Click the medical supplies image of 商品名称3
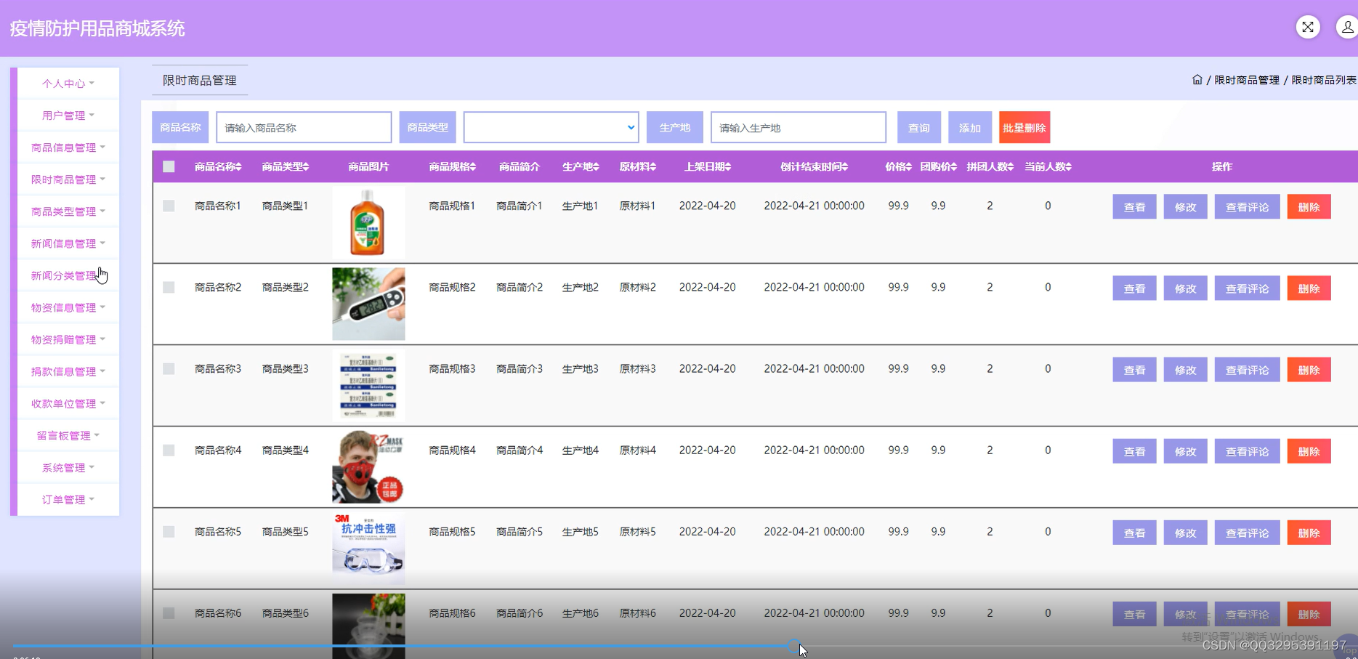This screenshot has height=659, width=1358. 368,386
